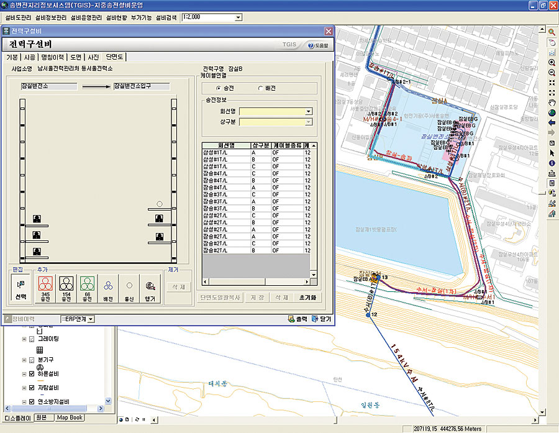This screenshot has height=433, width=559.
Task: Open 설비검색 menu
Action: (x=166, y=17)
